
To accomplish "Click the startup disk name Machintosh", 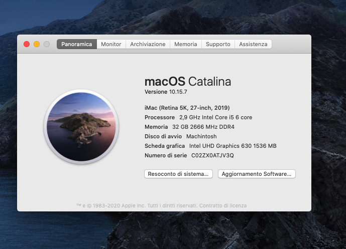I will point(201,136).
